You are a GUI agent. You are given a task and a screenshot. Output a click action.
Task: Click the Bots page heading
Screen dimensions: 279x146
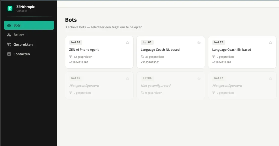(71, 20)
